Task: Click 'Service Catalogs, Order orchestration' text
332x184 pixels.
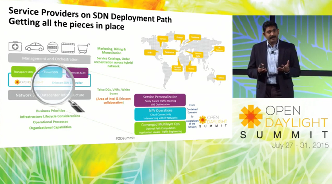Action: [113, 62]
